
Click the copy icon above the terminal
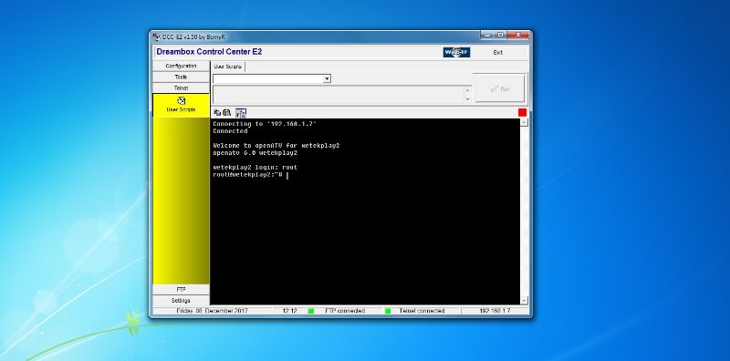tap(217, 112)
